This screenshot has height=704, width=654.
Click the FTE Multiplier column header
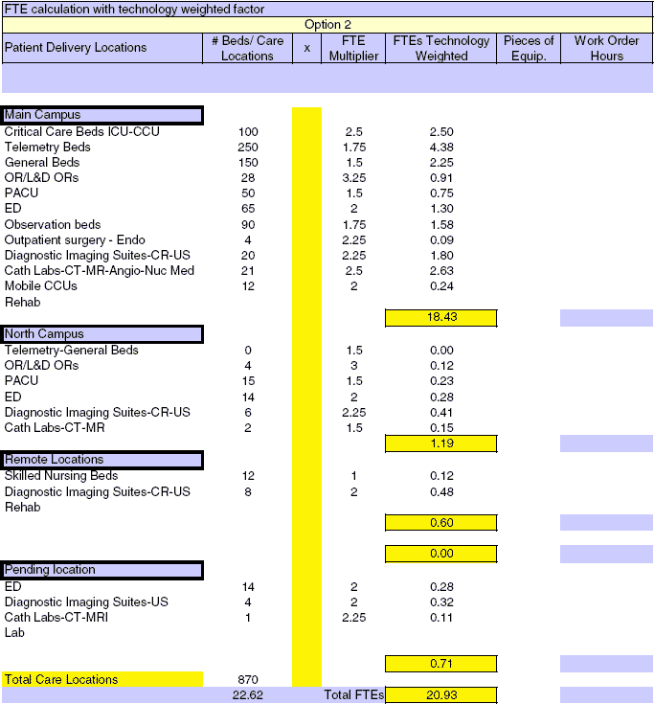tap(354, 48)
